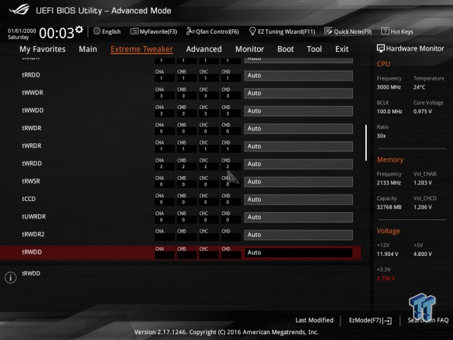The width and height of the screenshot is (453, 340).
Task: Click the tRRDD Auto value field
Action: tap(298, 75)
